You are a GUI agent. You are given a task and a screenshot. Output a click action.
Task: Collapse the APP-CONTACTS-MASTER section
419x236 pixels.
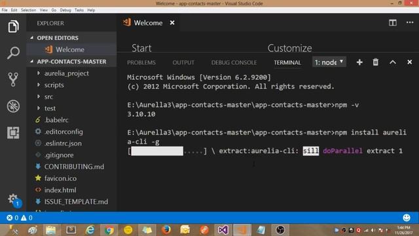click(x=71, y=62)
